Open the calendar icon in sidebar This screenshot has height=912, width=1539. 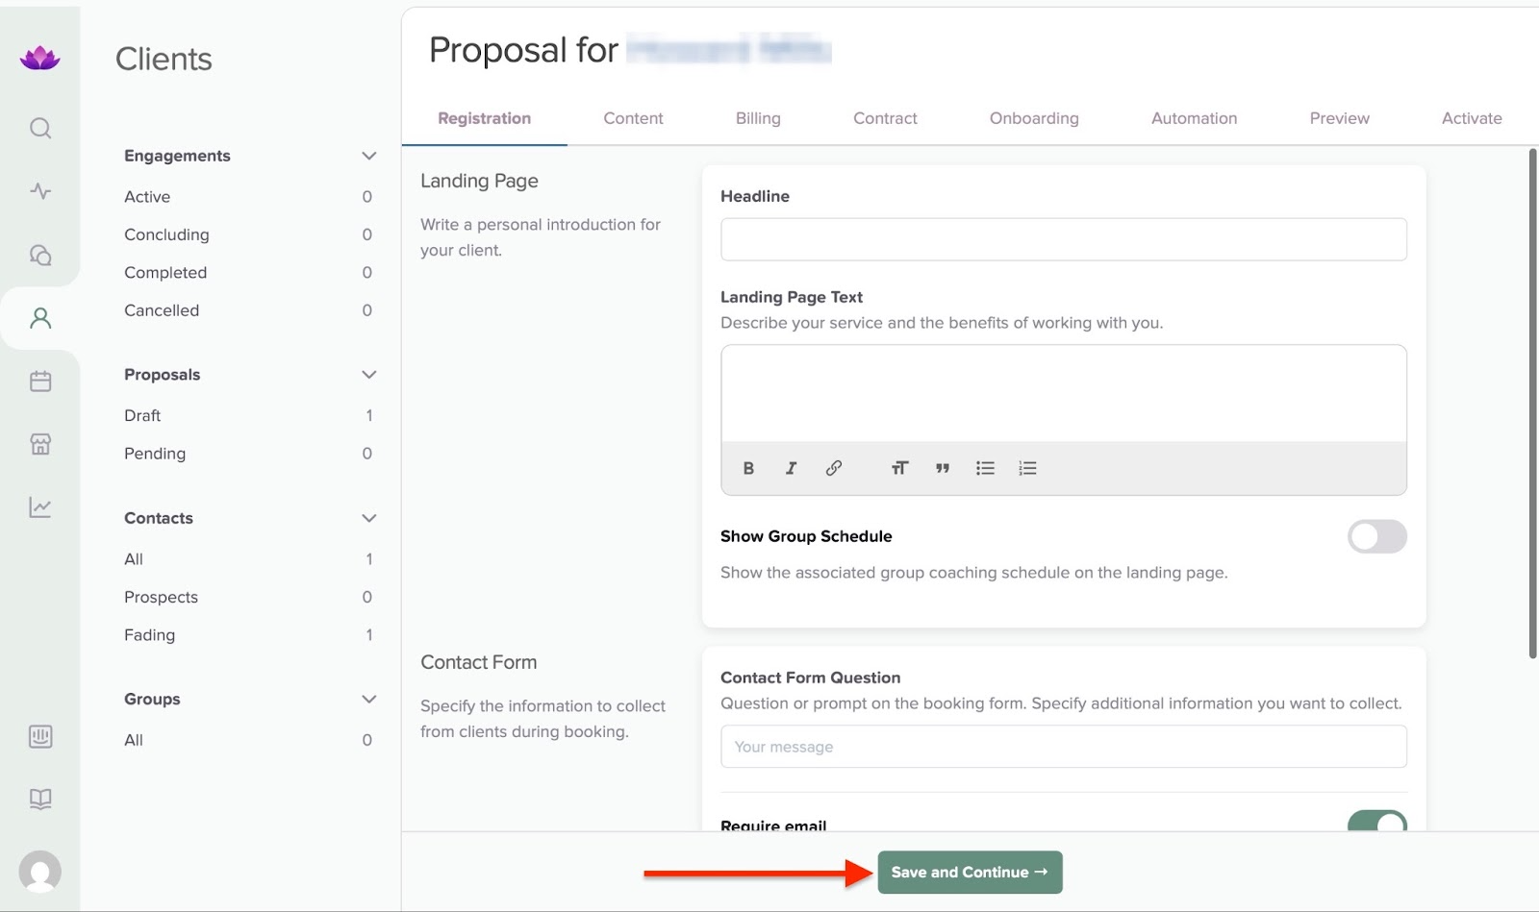40,381
